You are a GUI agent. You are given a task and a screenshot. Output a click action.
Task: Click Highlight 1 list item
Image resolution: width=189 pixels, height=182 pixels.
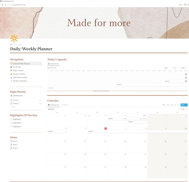pyautogui.click(x=17, y=119)
